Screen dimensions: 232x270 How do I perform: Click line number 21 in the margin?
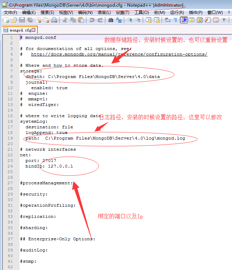coord(10,149)
